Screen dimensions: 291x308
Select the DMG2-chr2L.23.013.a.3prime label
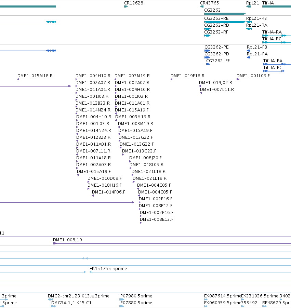79,296
